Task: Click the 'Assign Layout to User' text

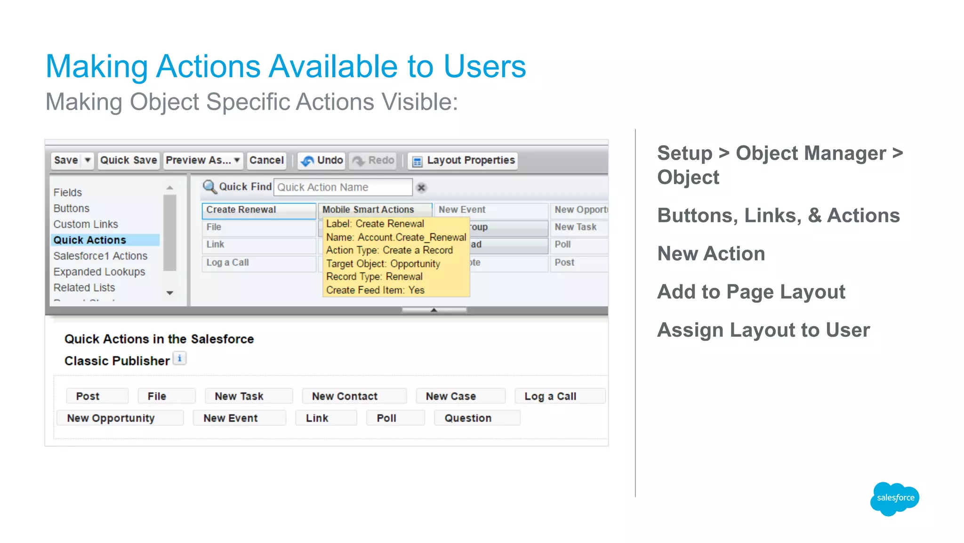Action: click(763, 330)
